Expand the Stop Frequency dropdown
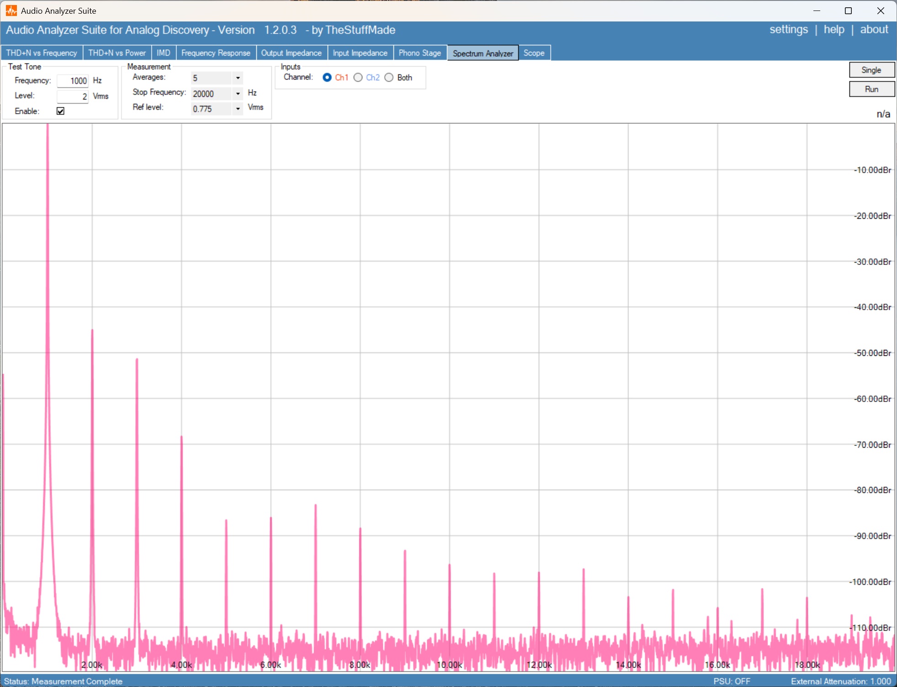Screen dimensions: 897x687 [238, 94]
